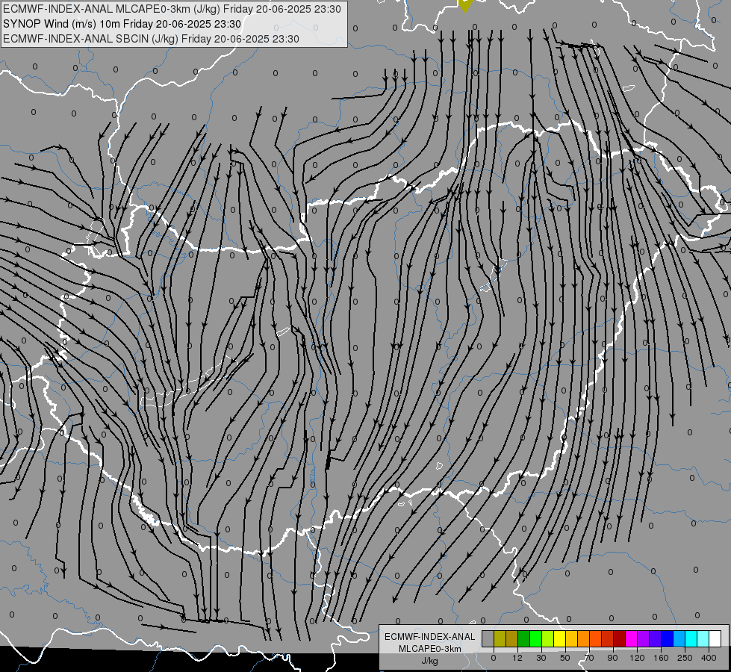Click the legend scale value '90'

click(612, 658)
